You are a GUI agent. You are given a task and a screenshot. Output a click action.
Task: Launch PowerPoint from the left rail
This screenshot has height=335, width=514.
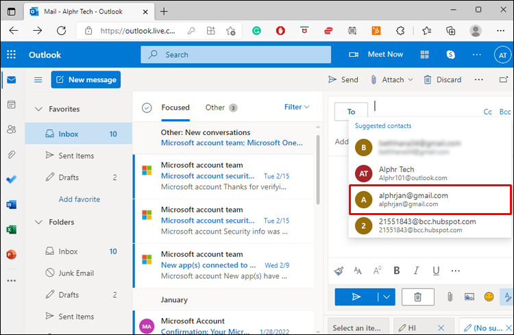(x=12, y=254)
